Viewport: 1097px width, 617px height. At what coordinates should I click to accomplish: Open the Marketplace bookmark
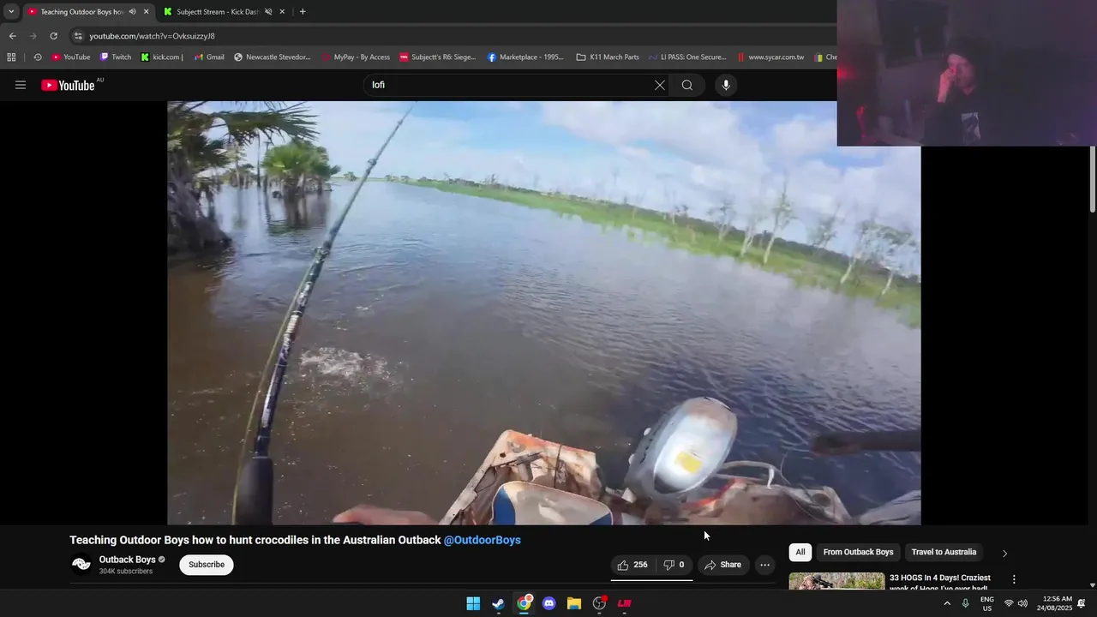click(525, 57)
